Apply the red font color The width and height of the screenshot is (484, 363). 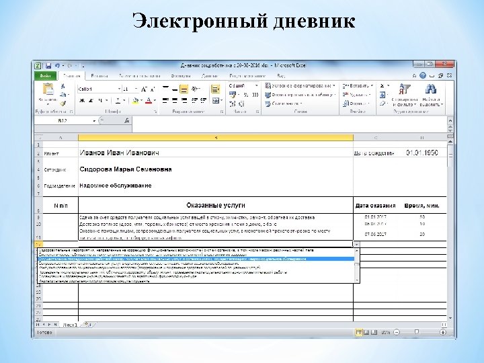click(x=149, y=100)
